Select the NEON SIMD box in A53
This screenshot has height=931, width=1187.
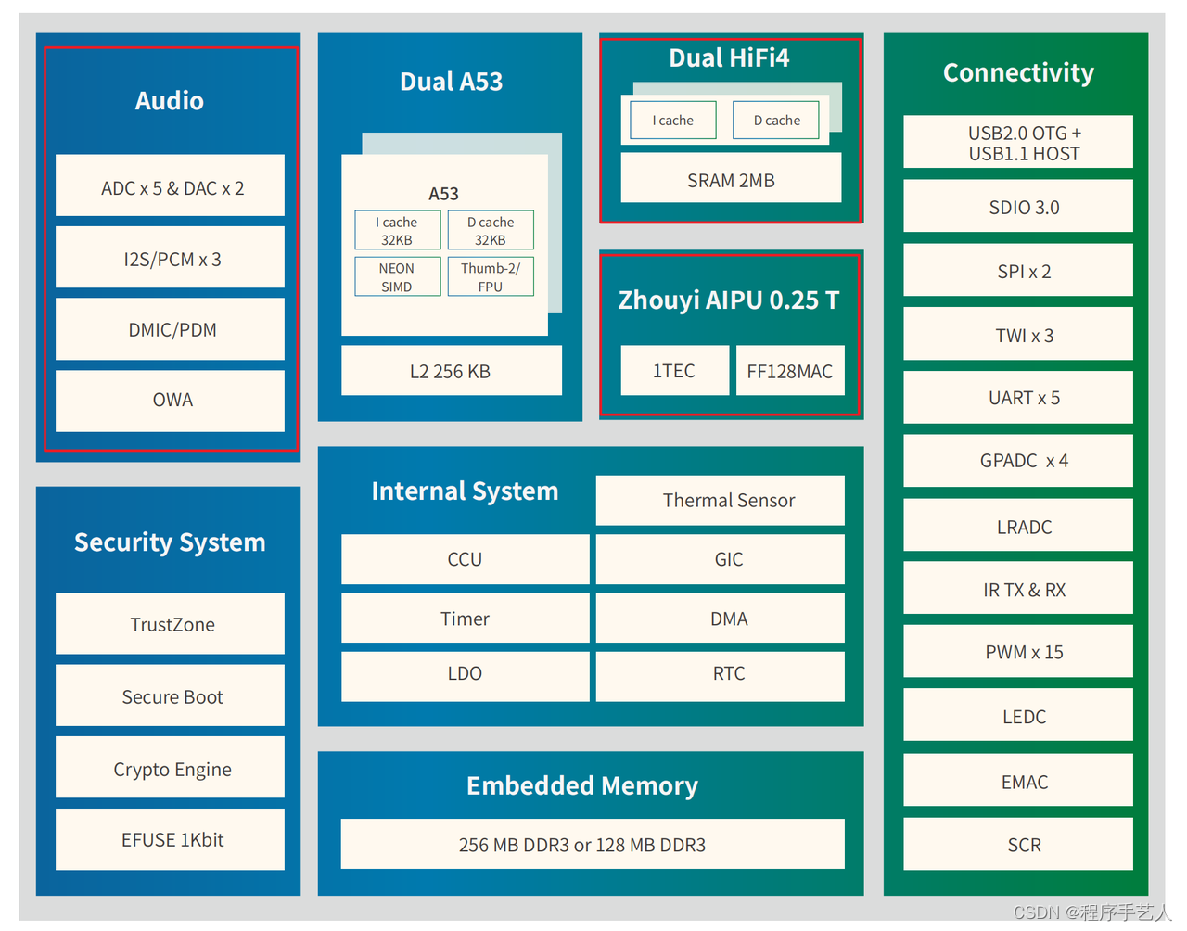pos(397,276)
